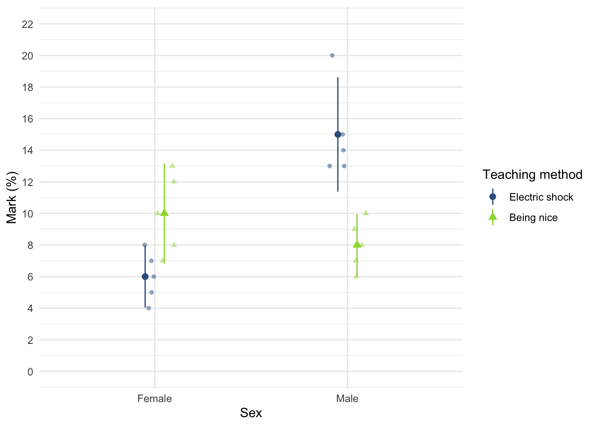
Task: Click the Male green triangle at mark 10
Action: coord(366,213)
